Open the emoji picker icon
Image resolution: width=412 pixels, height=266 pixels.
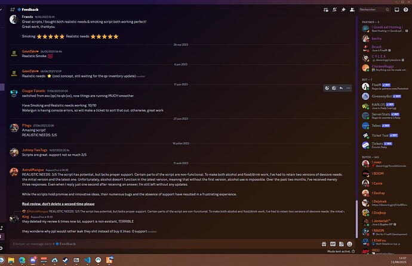coord(349,244)
